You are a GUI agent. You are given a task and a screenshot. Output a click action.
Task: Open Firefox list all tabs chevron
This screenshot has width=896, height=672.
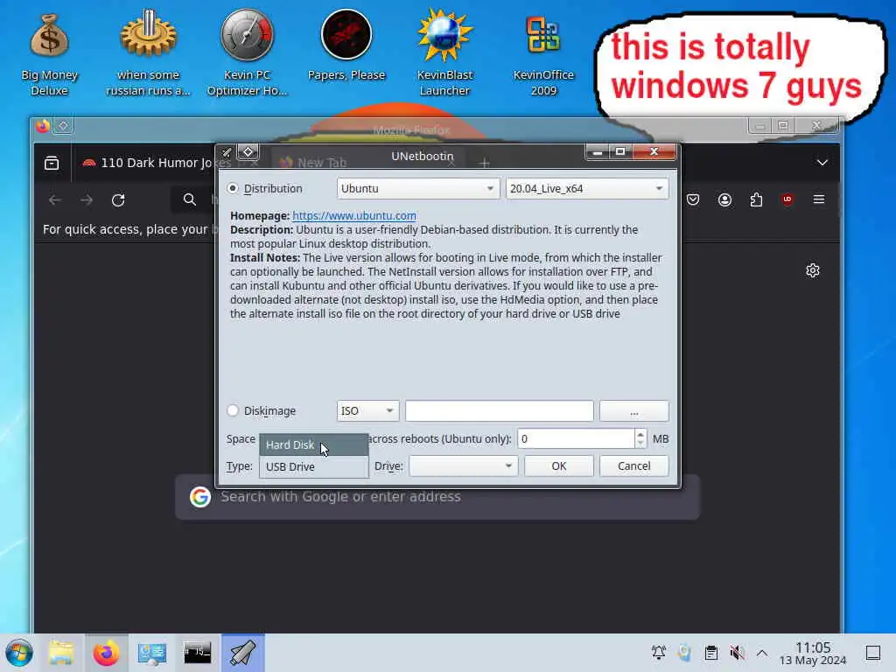[822, 163]
